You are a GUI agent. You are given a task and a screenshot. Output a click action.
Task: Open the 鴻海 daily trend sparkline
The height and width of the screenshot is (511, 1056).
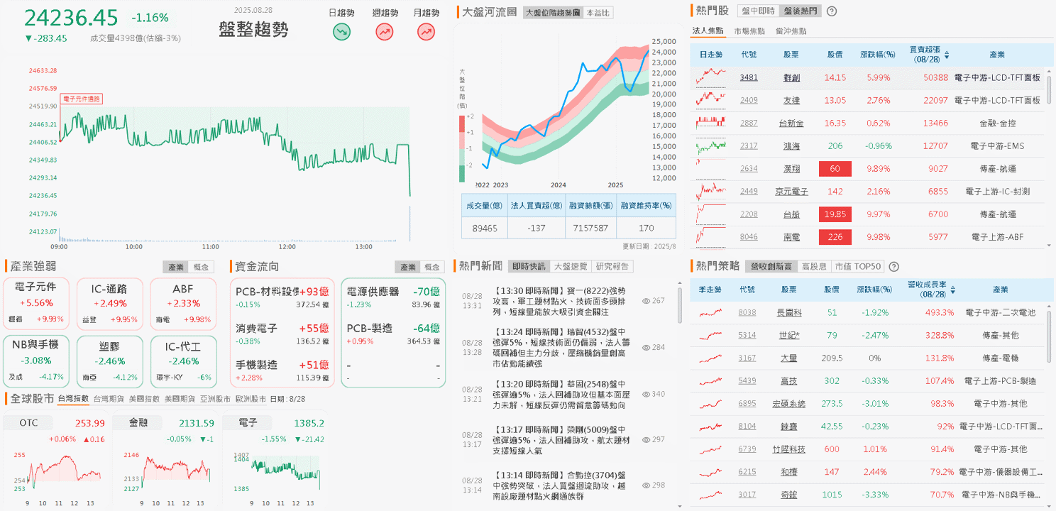[711, 145]
